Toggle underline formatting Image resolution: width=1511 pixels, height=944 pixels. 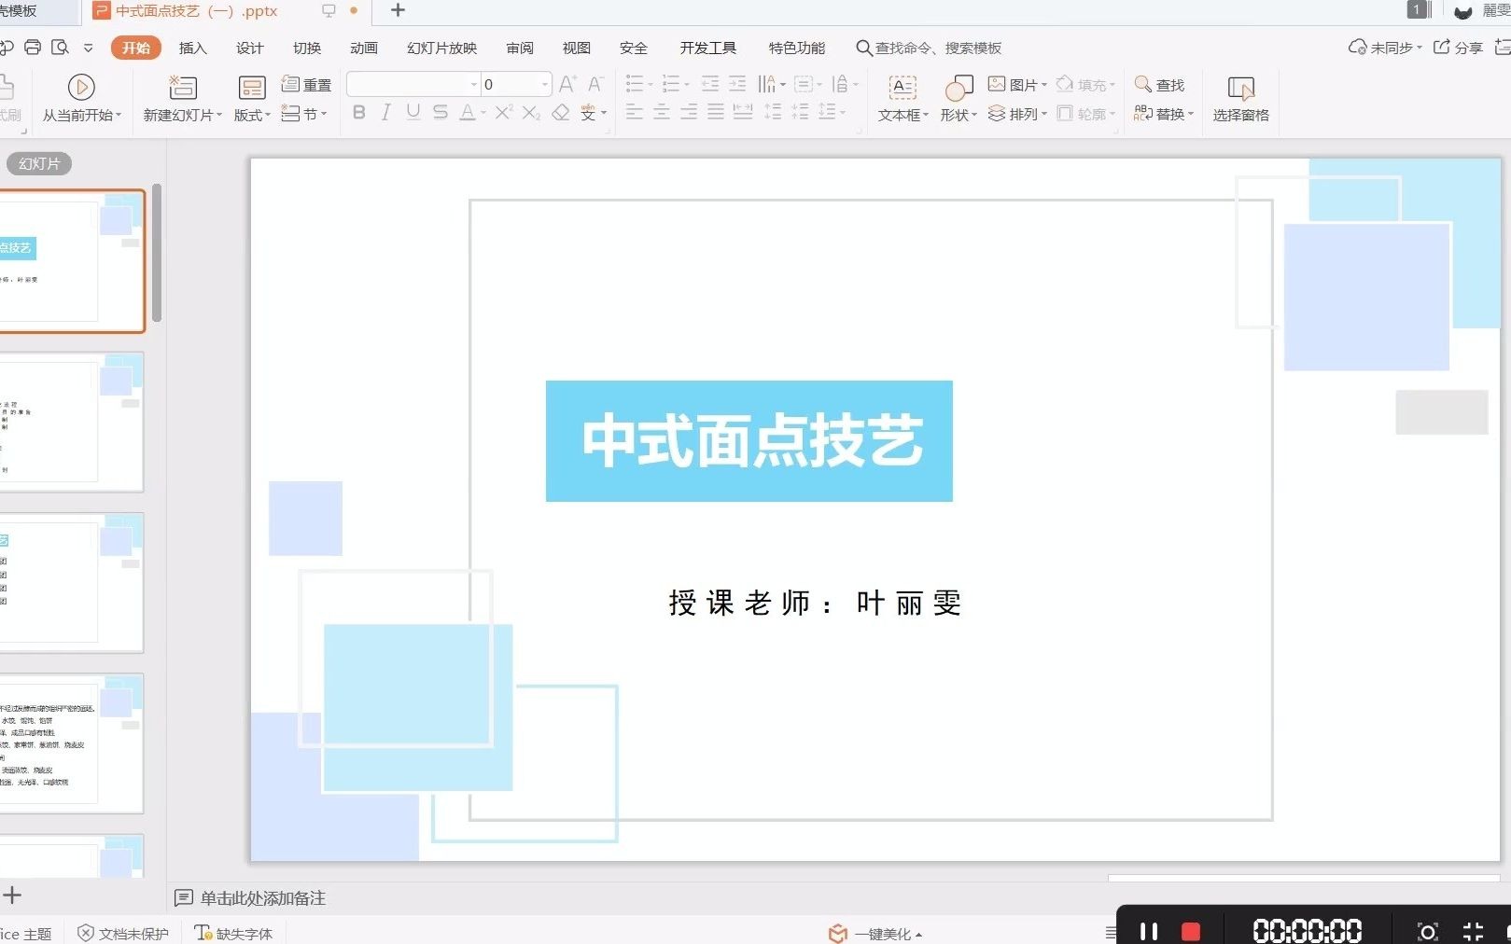click(x=411, y=112)
